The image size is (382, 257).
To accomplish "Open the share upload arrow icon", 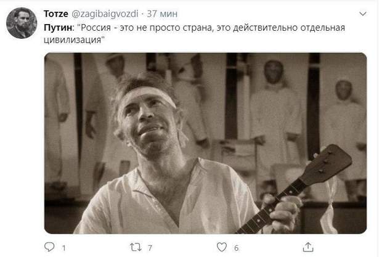I will [x=308, y=247].
